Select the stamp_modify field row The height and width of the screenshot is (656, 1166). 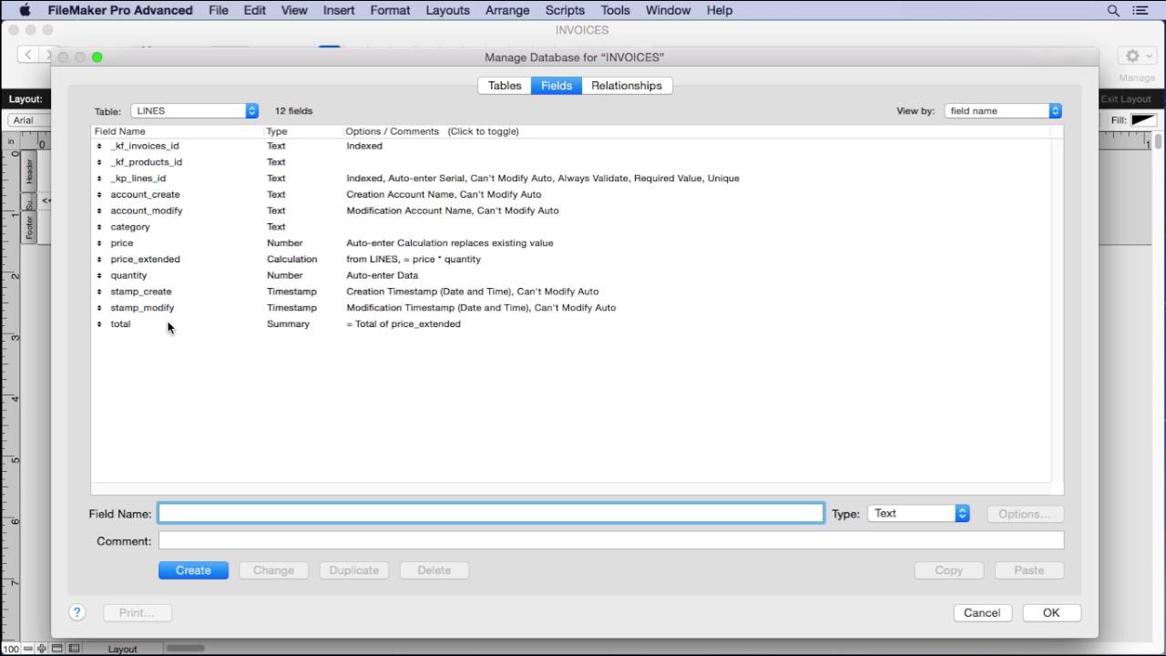[570, 308]
